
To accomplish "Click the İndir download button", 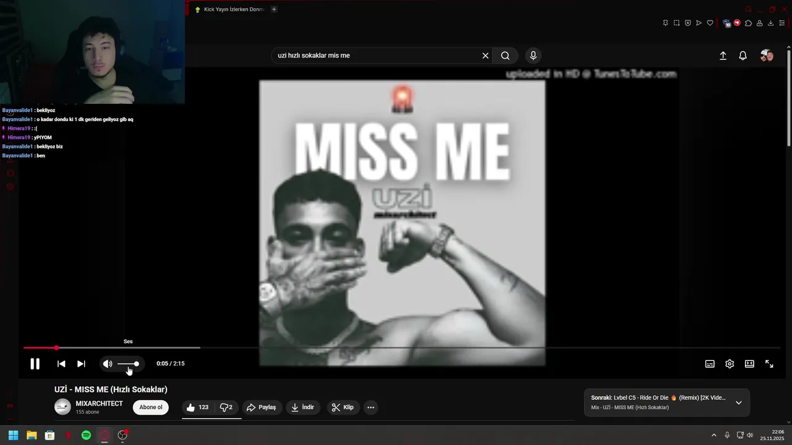I will [303, 407].
